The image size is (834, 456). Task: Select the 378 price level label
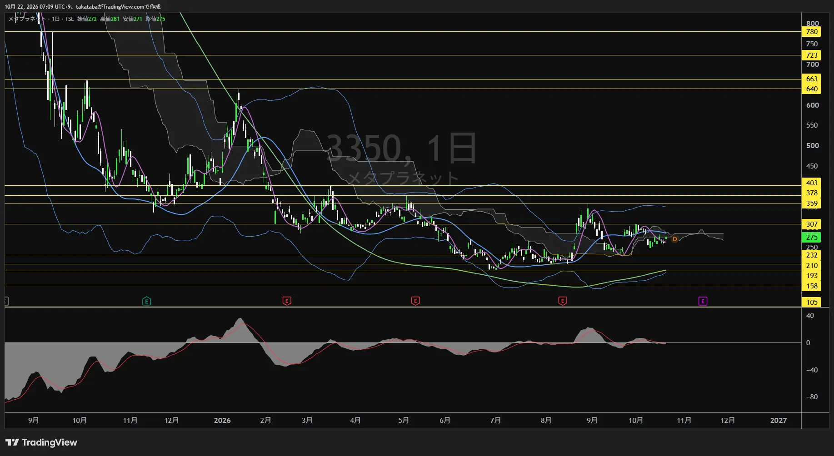[811, 193]
